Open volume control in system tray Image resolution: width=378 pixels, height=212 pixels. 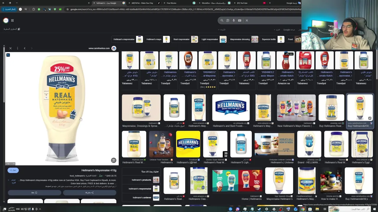tap(22, 209)
